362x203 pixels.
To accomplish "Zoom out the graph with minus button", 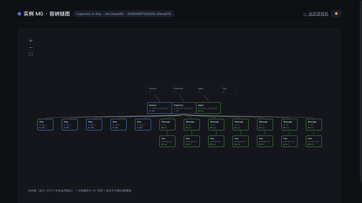I will tap(31, 47).
